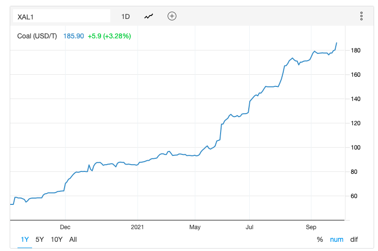Click the add indicator plus icon

click(x=172, y=16)
